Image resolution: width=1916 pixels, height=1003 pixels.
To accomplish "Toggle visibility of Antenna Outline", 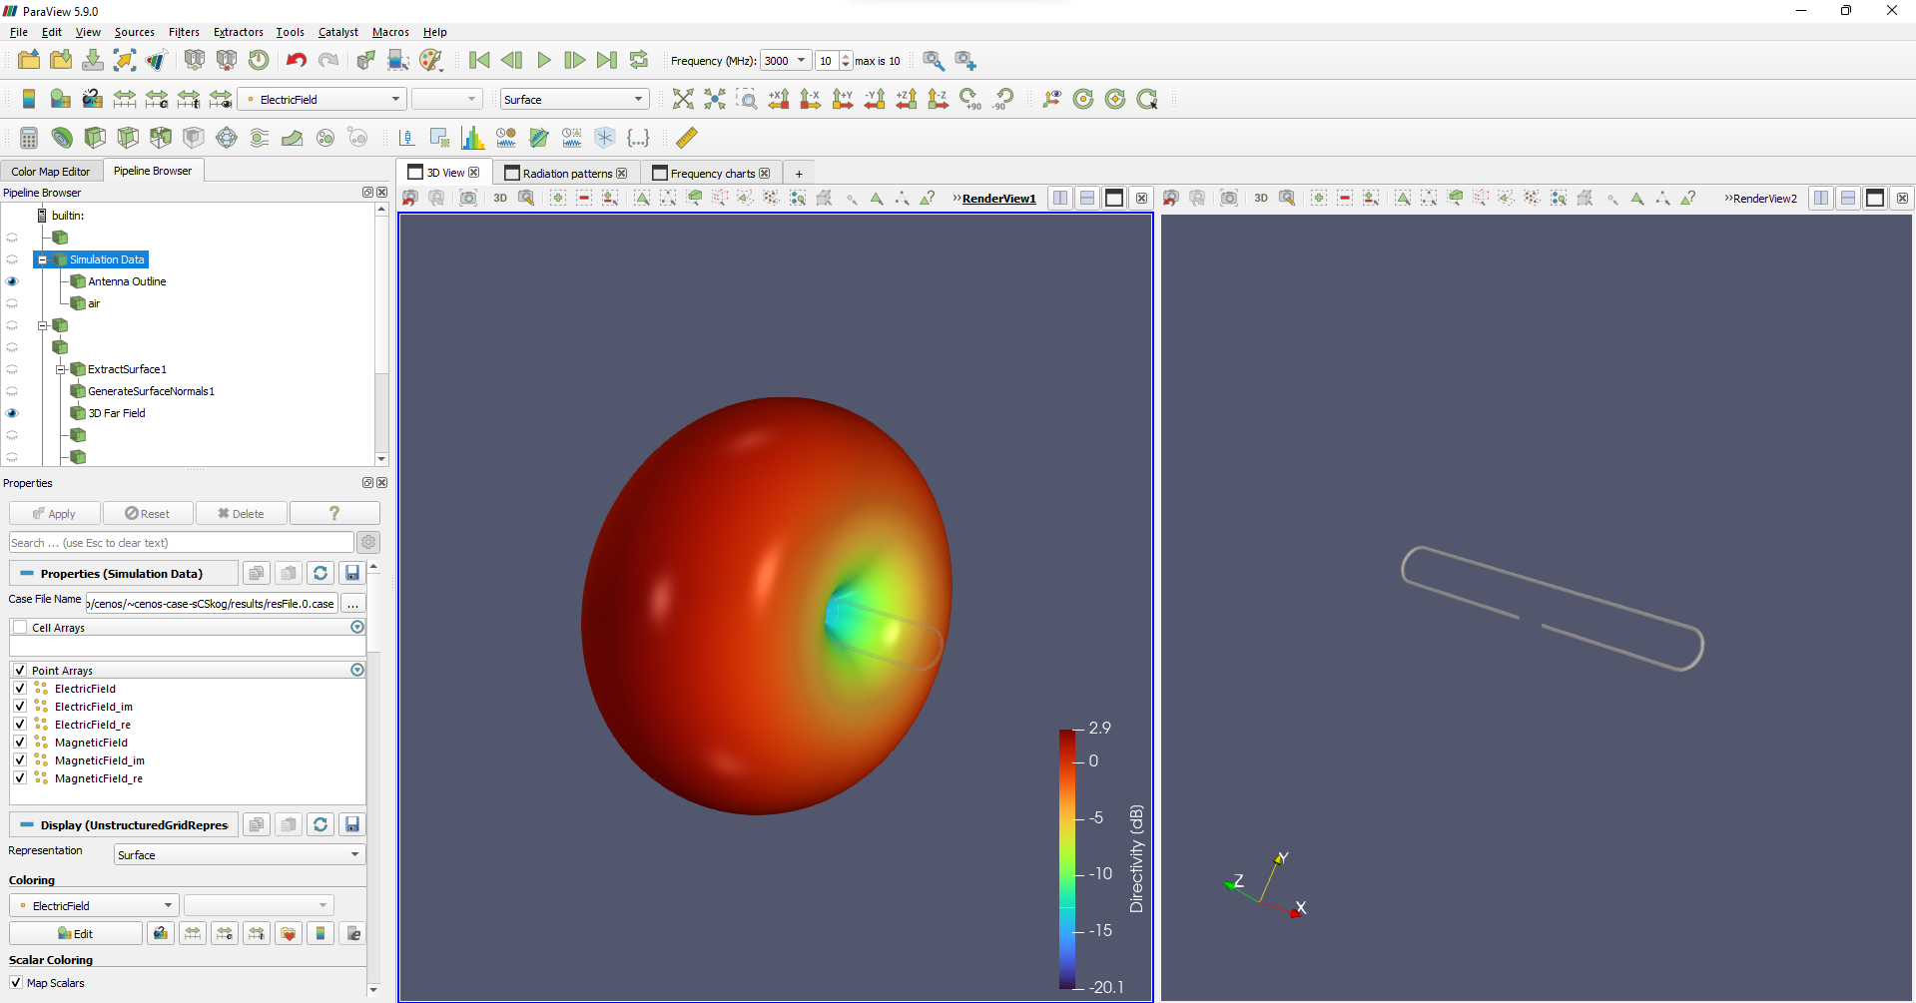I will click(12, 281).
